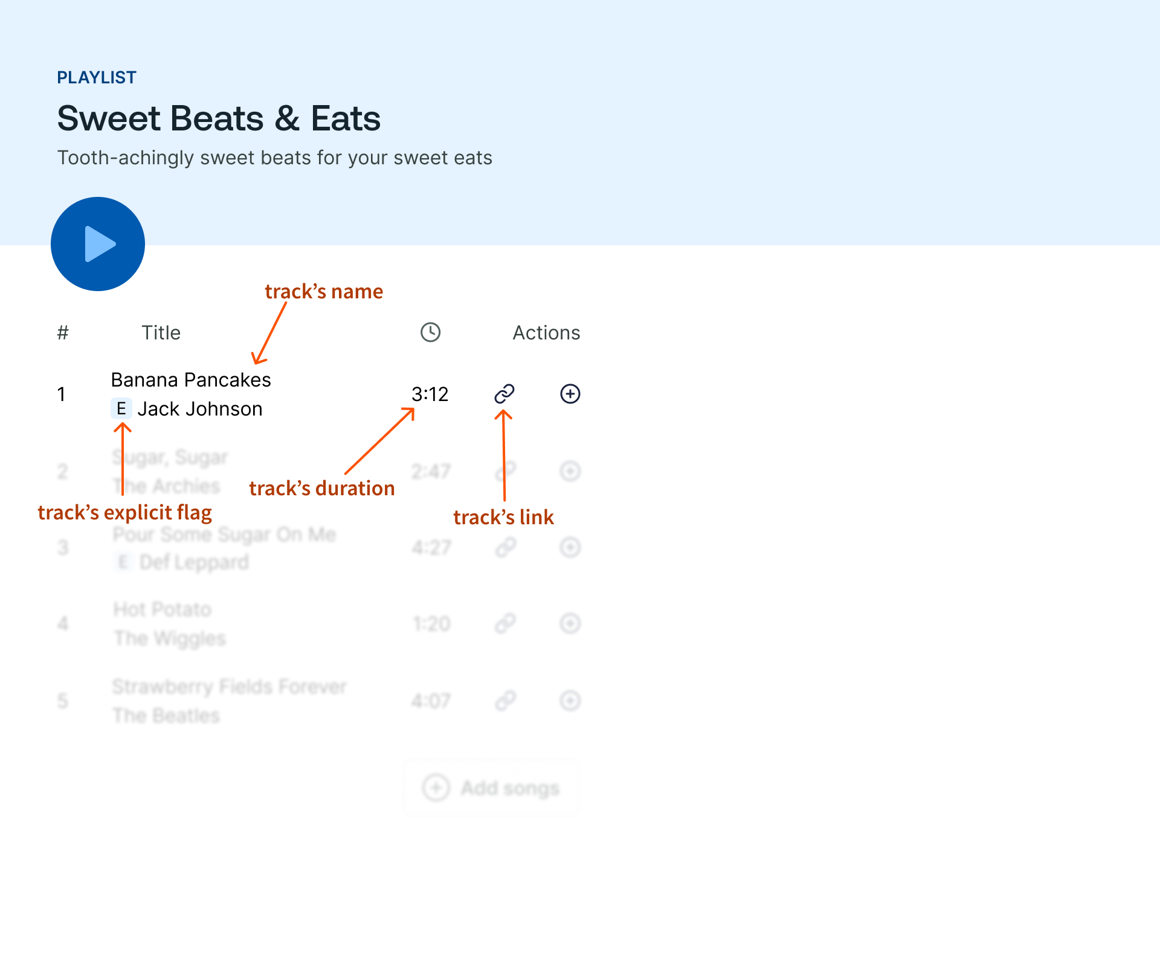The image size is (1160, 976).
Task: Copy link for Banana Pancakes track
Action: click(504, 394)
